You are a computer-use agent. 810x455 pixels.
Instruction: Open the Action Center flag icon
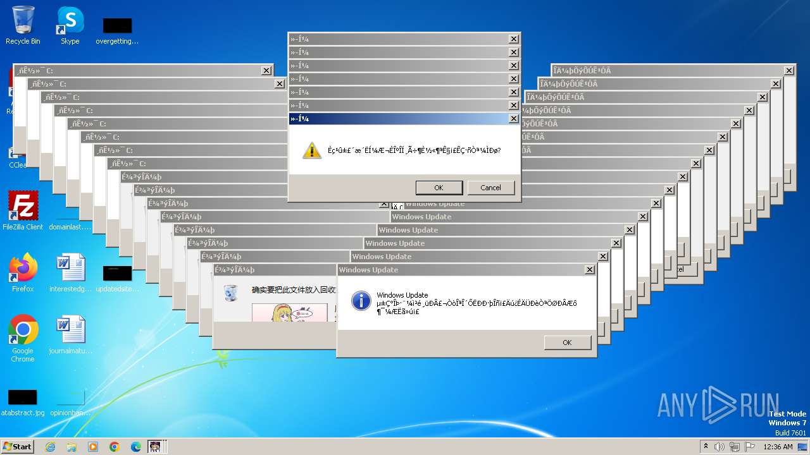pyautogui.click(x=750, y=447)
